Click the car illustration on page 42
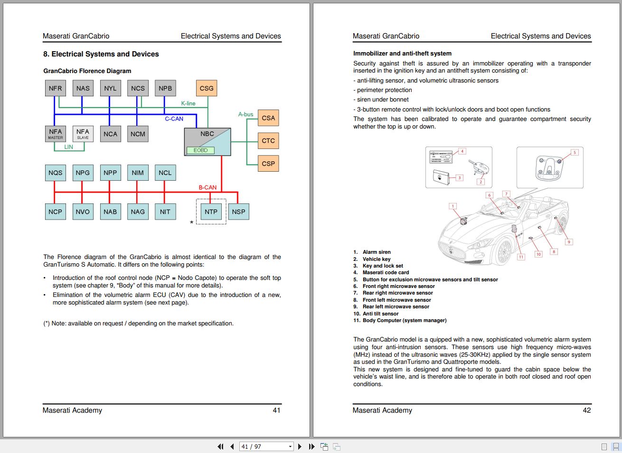 (x=504, y=230)
